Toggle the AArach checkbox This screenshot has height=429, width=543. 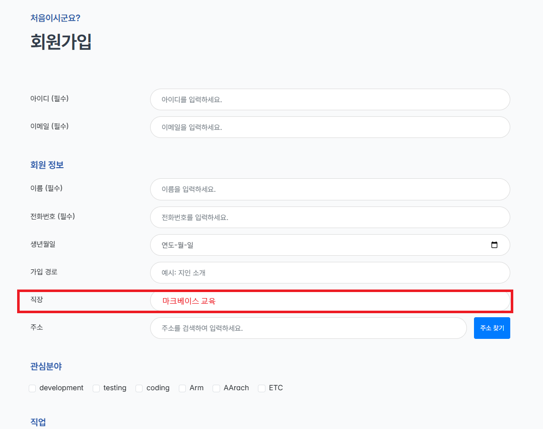[217, 388]
